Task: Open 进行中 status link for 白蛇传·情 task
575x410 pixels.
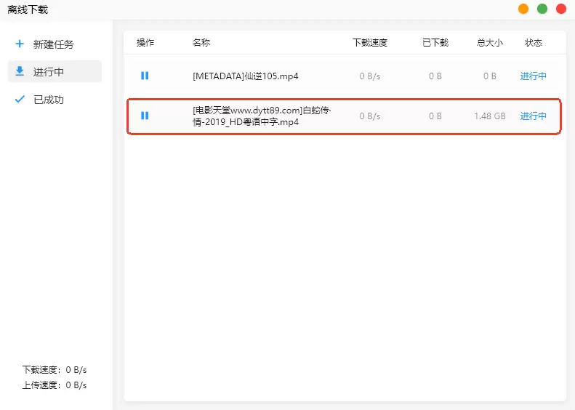Action: point(534,116)
